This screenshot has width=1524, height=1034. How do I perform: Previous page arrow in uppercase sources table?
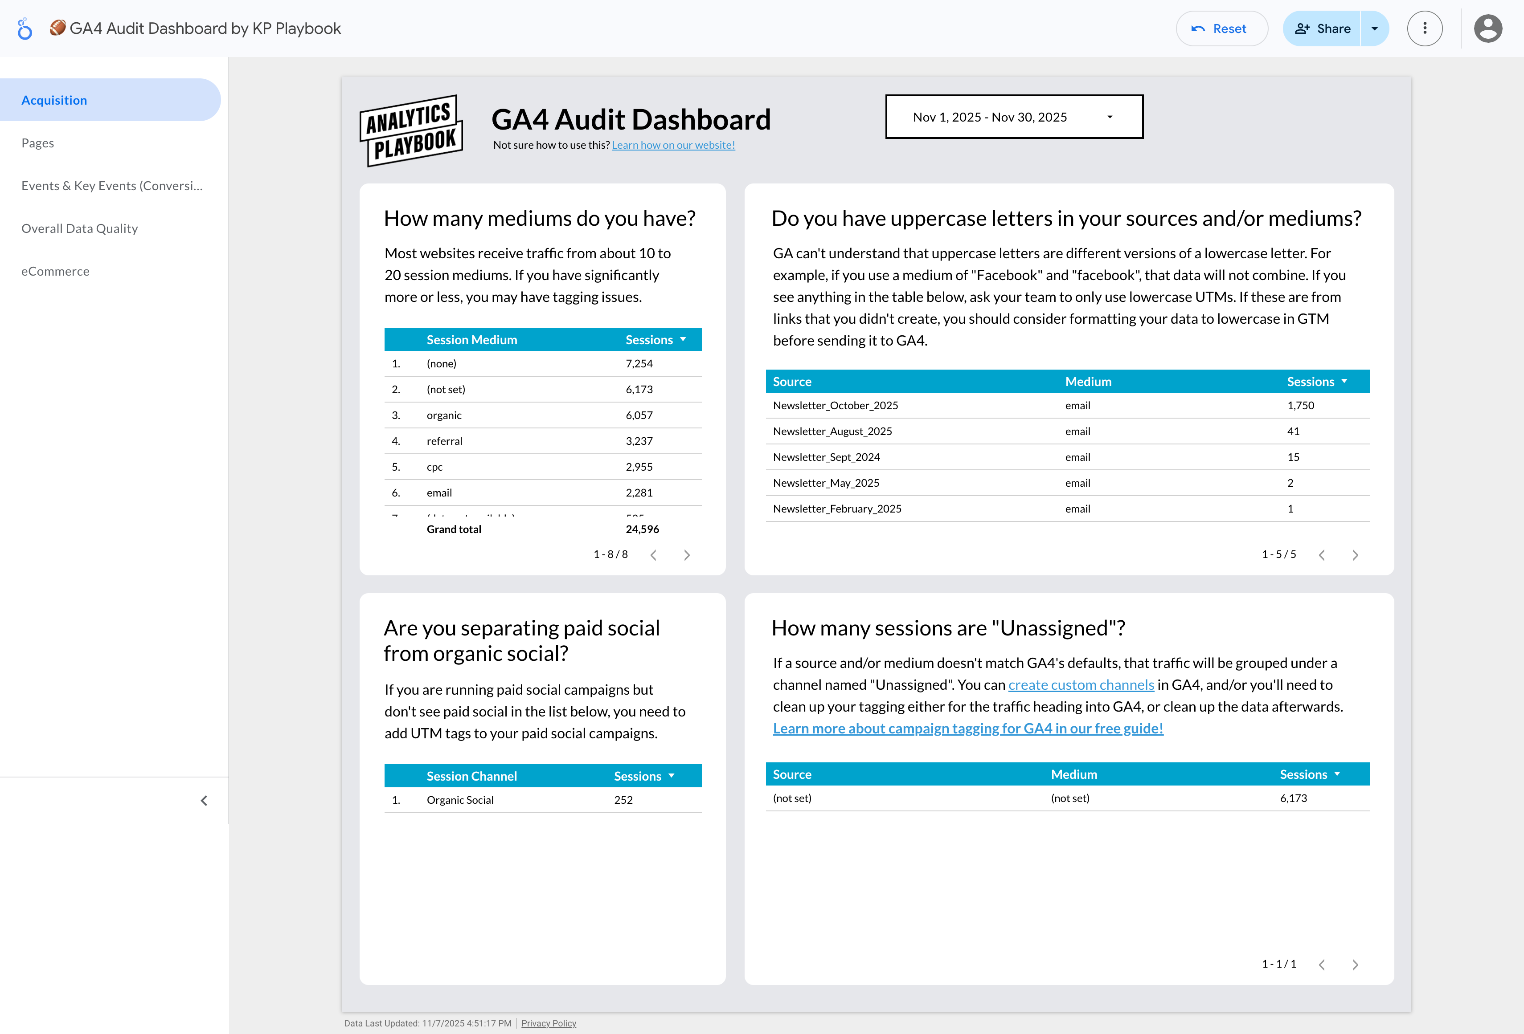[x=1321, y=555]
